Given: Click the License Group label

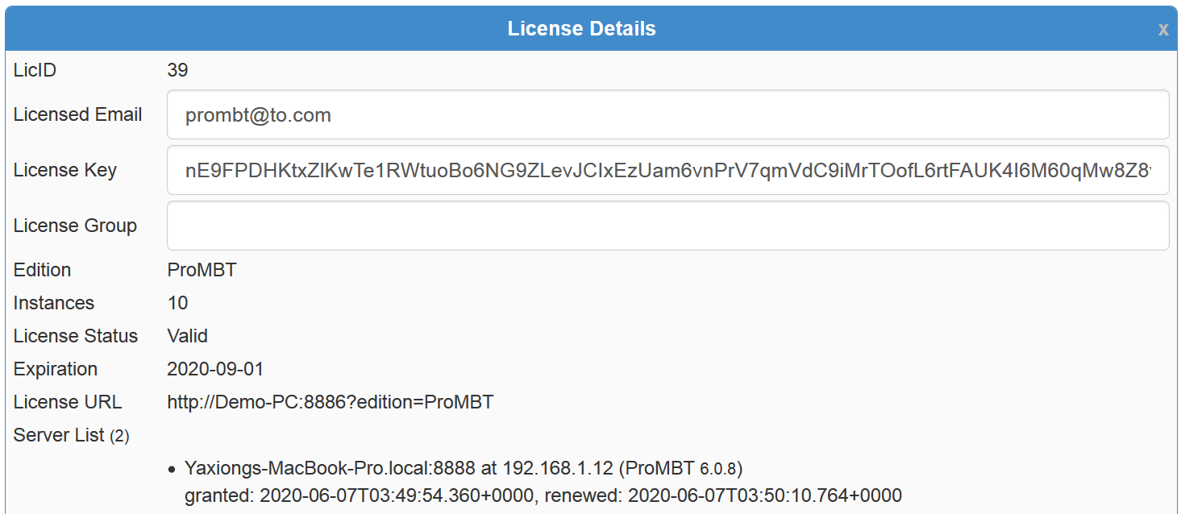Looking at the screenshot, I should click(75, 226).
